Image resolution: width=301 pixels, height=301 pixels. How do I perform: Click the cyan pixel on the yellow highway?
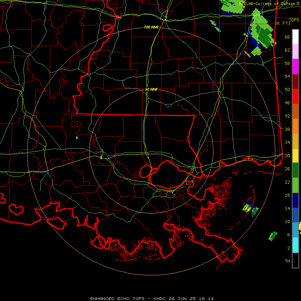(101, 158)
